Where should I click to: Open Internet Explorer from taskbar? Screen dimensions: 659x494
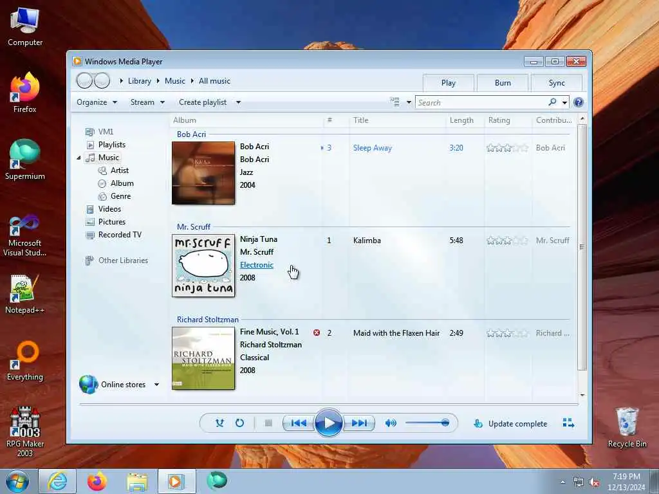[x=57, y=481]
